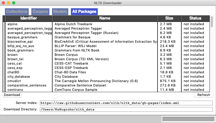This screenshot has width=216, height=123.
Task: Select the basque_grammars identifier
Action: pyautogui.click(x=23, y=37)
